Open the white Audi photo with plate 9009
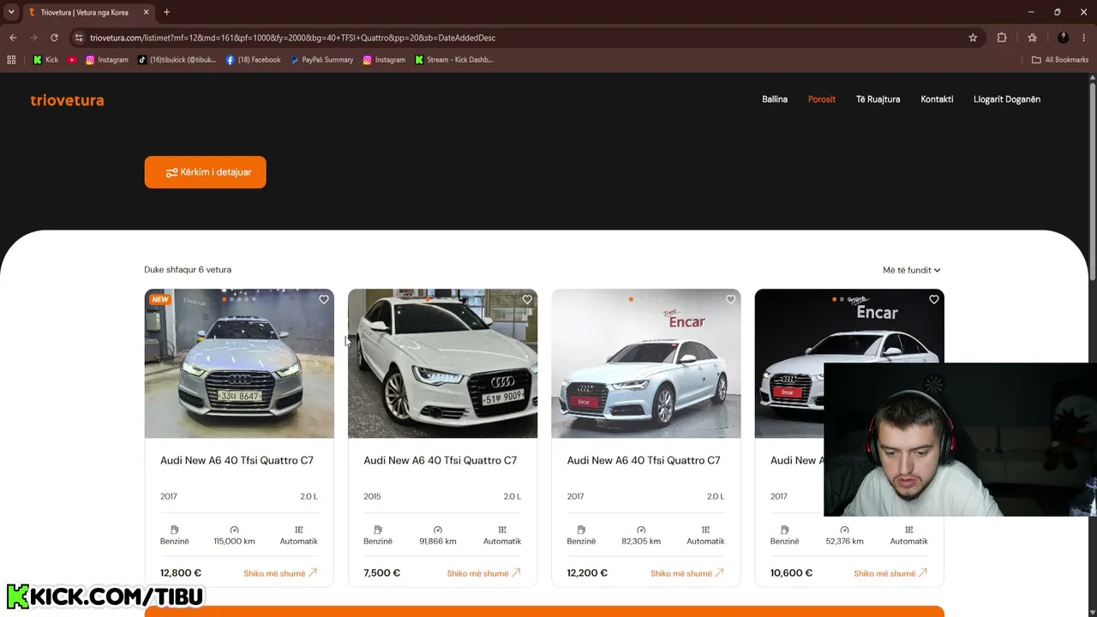The height and width of the screenshot is (617, 1097). (442, 363)
